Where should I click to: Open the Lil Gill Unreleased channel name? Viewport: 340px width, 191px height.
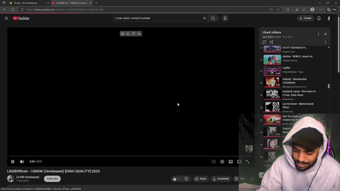point(28,177)
